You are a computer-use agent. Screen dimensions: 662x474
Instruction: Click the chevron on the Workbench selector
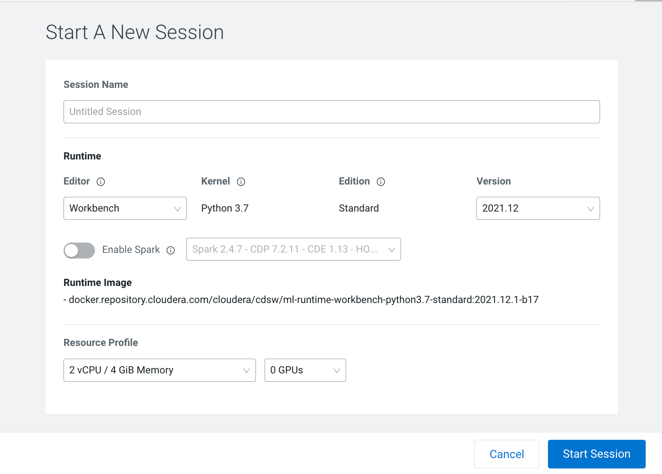click(x=177, y=208)
